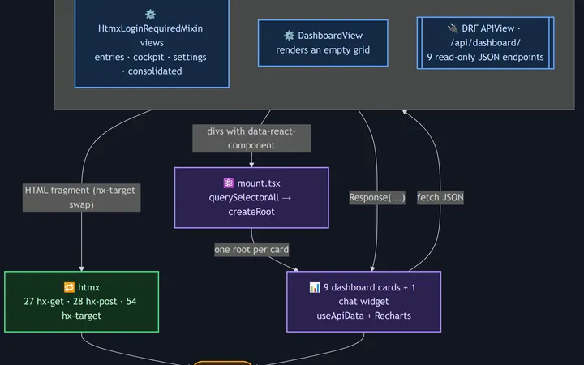Select the green htmx node

(x=82, y=302)
